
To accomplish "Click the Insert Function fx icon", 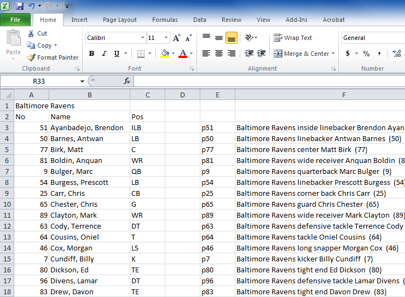I will tap(127, 81).
